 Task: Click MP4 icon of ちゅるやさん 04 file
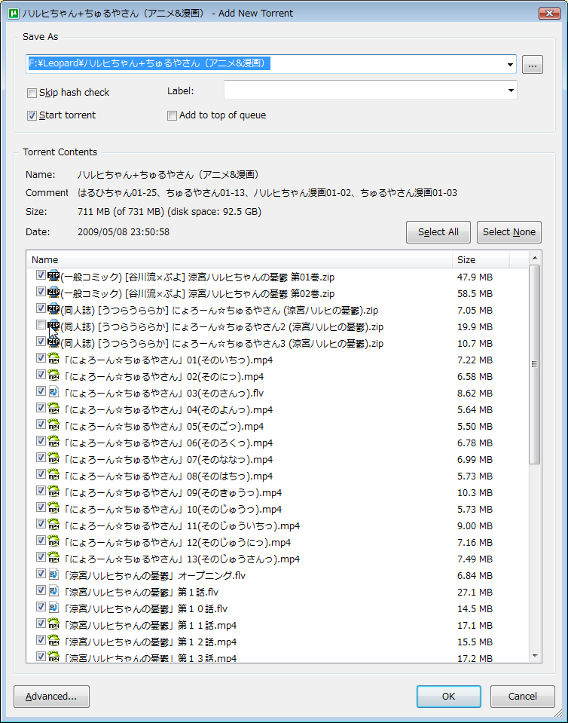[x=53, y=409]
